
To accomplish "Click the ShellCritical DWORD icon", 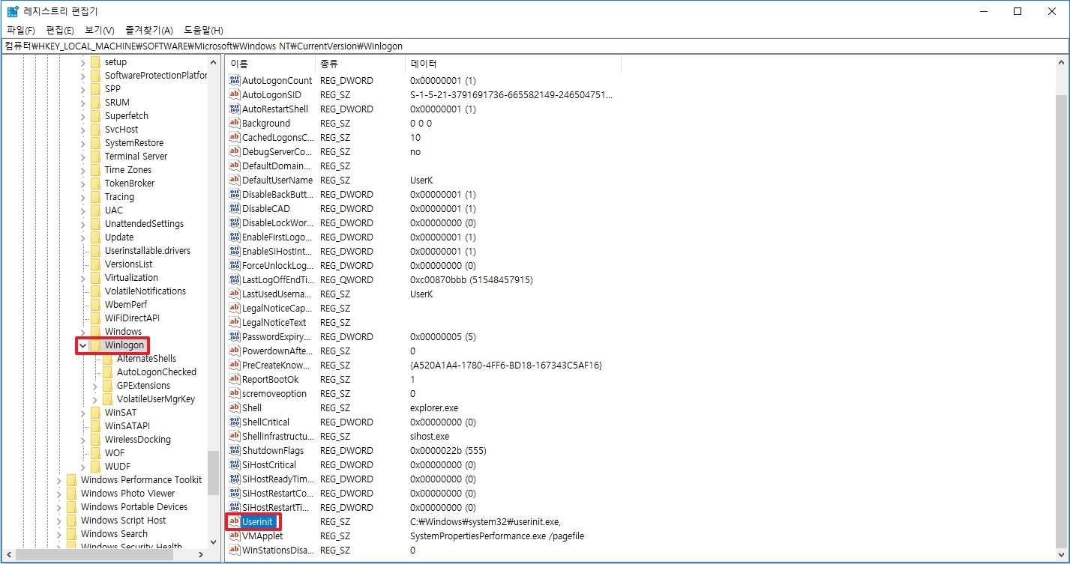I will tap(235, 422).
